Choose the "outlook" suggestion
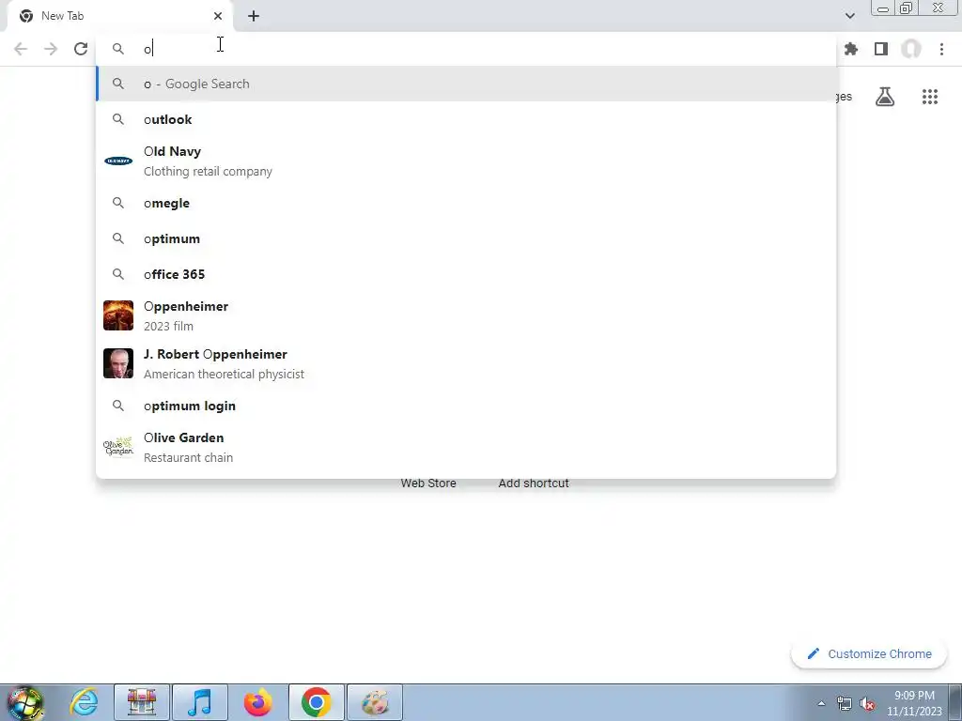Image resolution: width=962 pixels, height=721 pixels. pos(466,119)
